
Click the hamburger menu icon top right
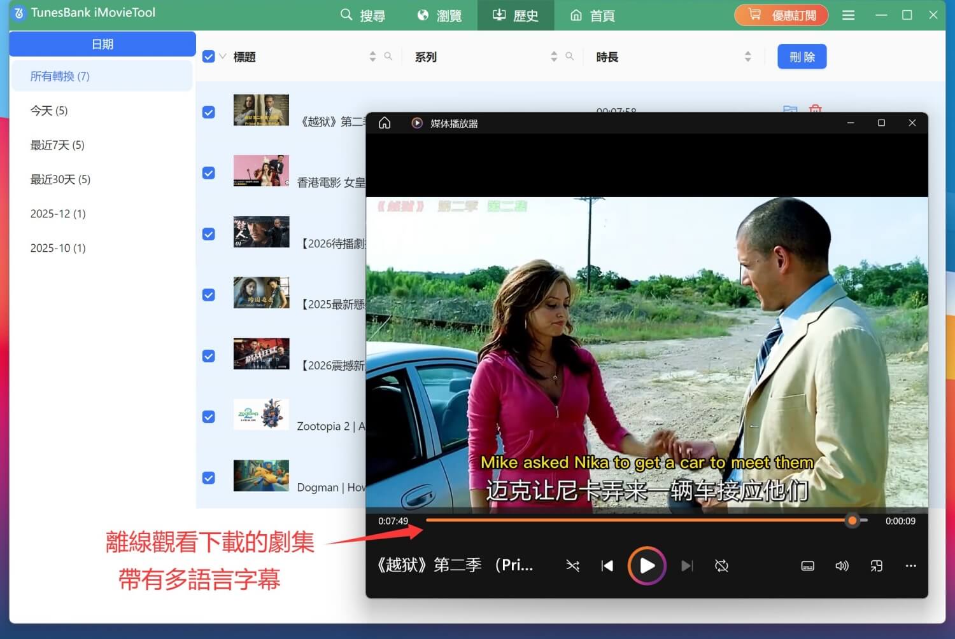pyautogui.click(x=848, y=15)
